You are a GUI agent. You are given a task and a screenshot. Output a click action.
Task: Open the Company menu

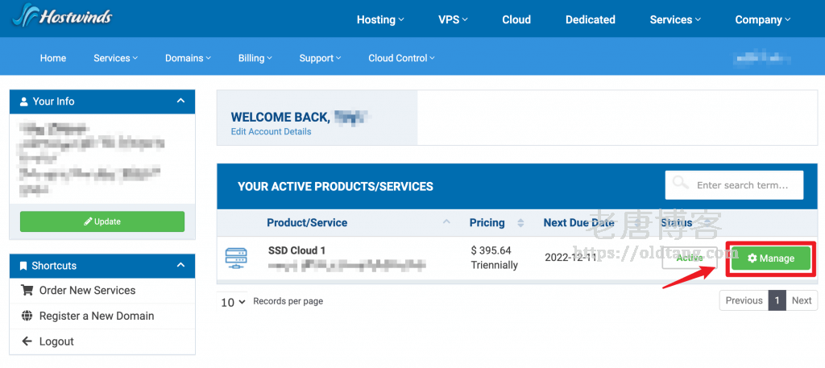click(763, 19)
